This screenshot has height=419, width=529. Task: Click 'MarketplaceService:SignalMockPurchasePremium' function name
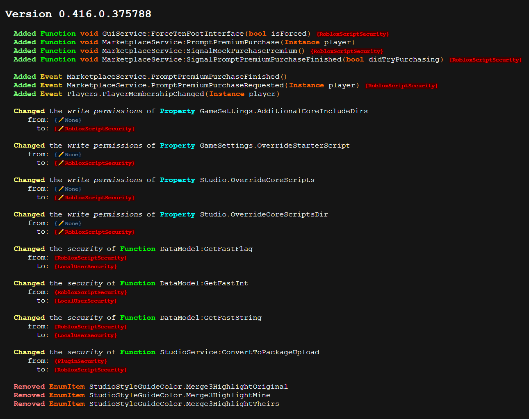(200, 51)
